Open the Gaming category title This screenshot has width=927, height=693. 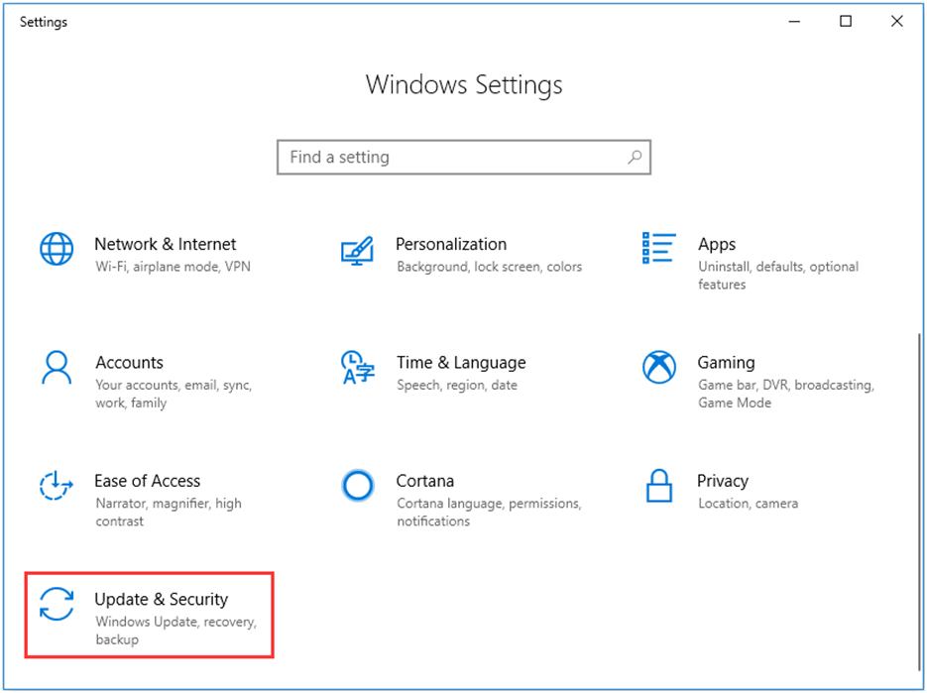tap(726, 363)
